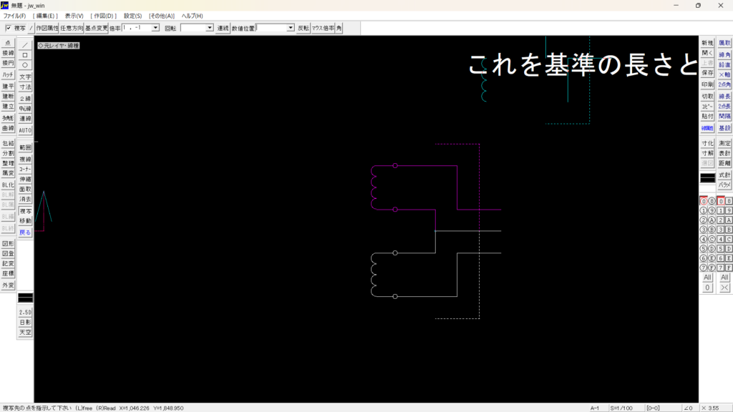Screen dimensions: 733x412
Task: Click the 反転 flip button
Action: [304, 28]
